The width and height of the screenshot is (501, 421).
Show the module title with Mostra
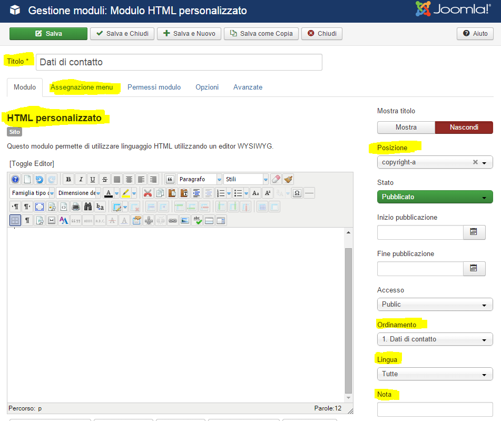pyautogui.click(x=406, y=128)
